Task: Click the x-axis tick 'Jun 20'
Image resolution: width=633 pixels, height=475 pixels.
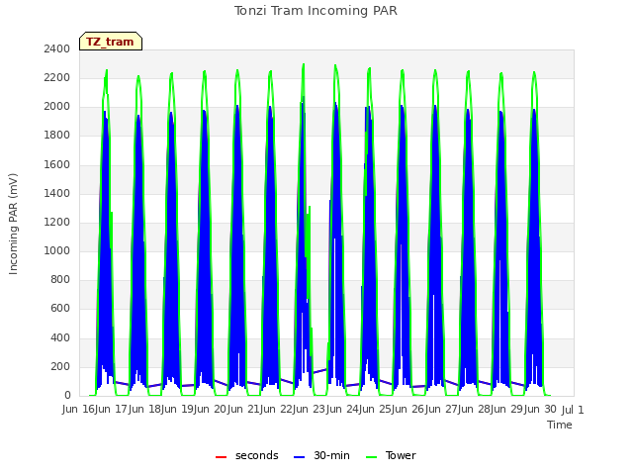Action: tap(212, 409)
